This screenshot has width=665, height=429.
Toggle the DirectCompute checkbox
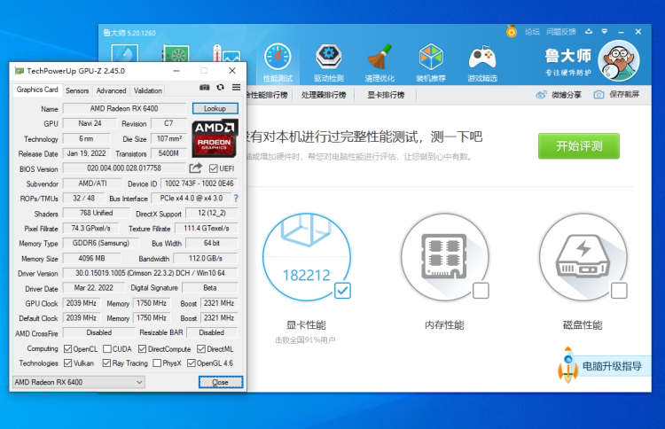[x=143, y=349]
